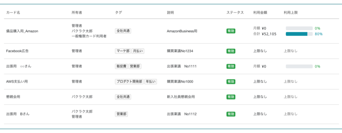The width and height of the screenshot is (342, 133).
Task: Open the 懇親会用 card row
Action: click(171, 97)
